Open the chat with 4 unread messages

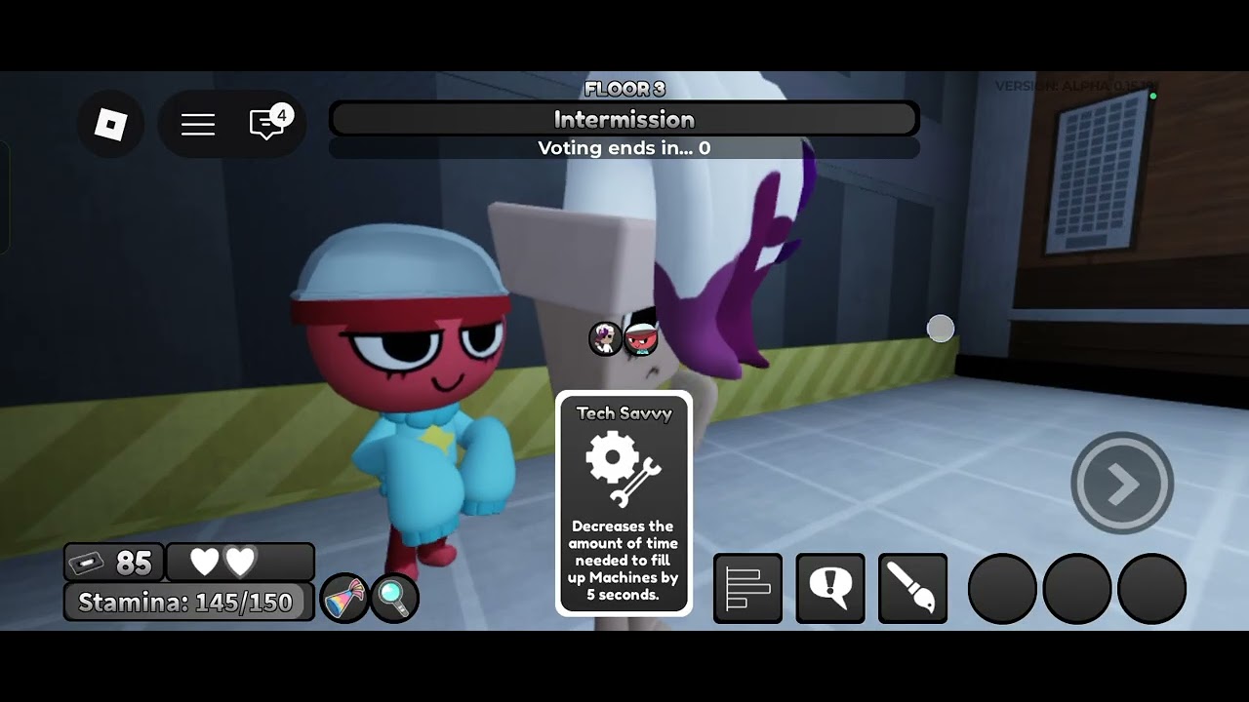pyautogui.click(x=268, y=124)
